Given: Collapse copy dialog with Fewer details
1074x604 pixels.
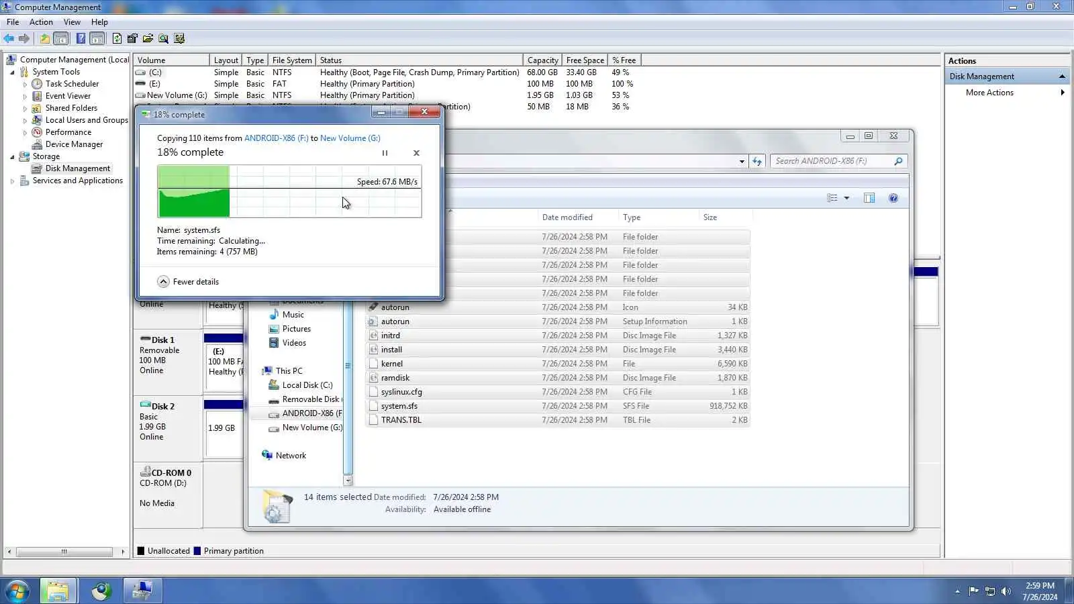Looking at the screenshot, I should point(188,282).
